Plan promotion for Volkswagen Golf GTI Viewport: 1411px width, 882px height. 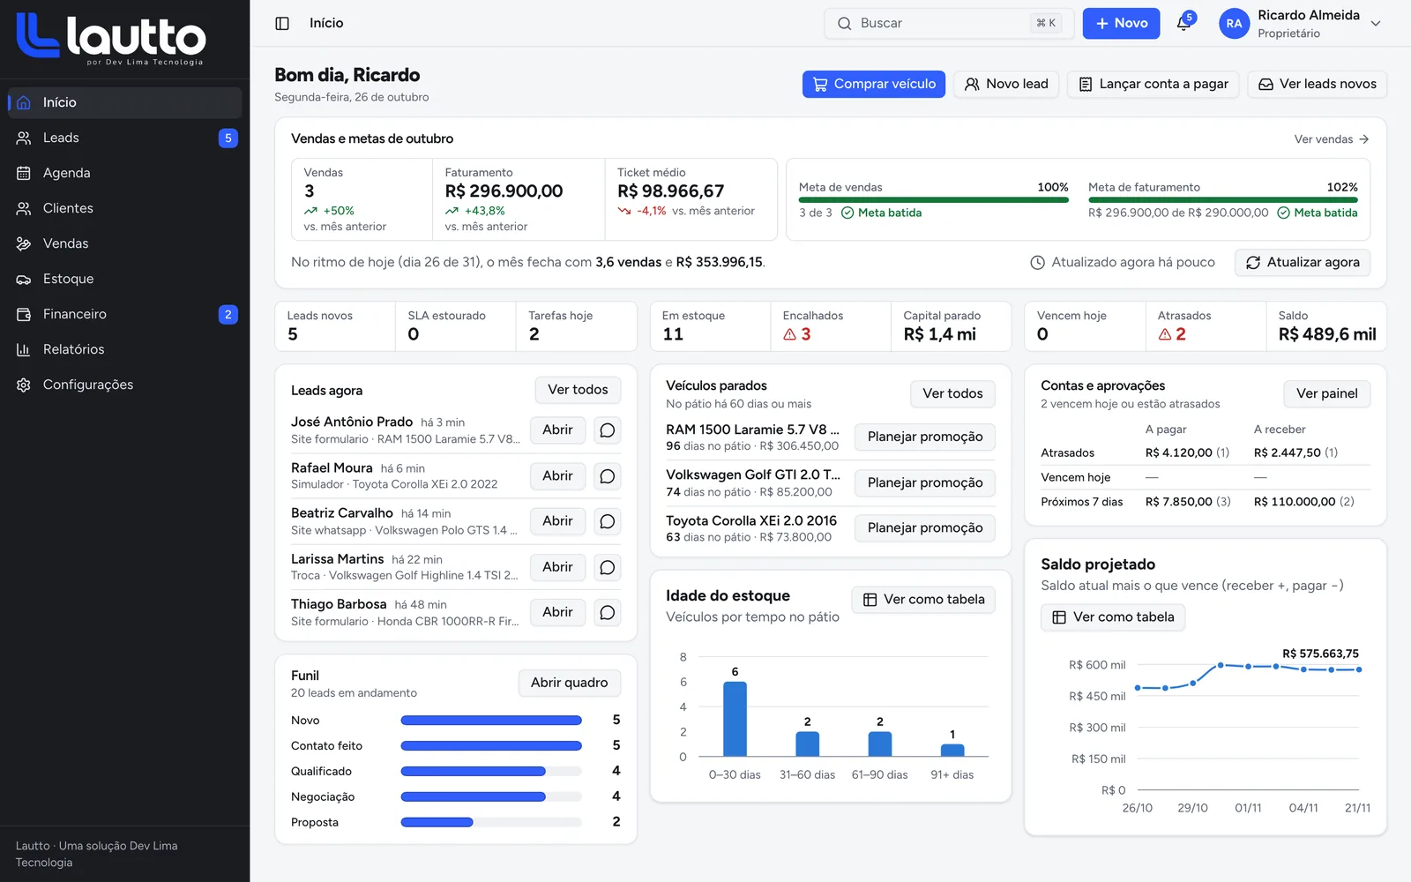[x=925, y=482]
